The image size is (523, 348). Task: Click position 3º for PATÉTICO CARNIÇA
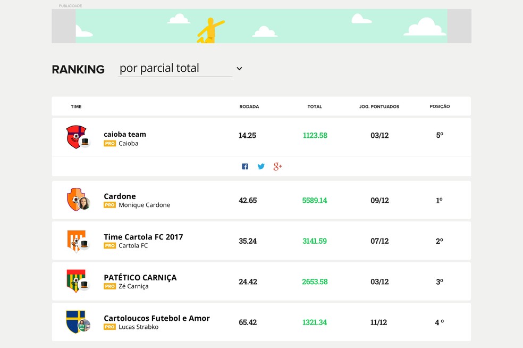coord(440,282)
